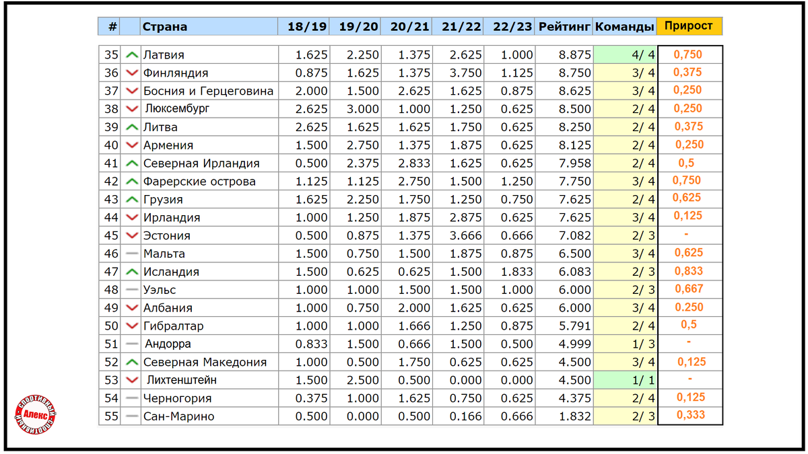
Task: Click Люксембург's 19/20 value 3.000
Action: pos(363,109)
